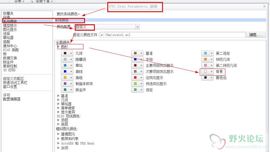Open the 数据交换 options category
Image resolution: width=270 pixels, height=152 pixels.
tap(10, 58)
